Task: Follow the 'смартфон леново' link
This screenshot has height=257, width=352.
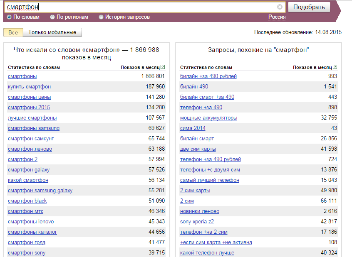Action: [30, 149]
